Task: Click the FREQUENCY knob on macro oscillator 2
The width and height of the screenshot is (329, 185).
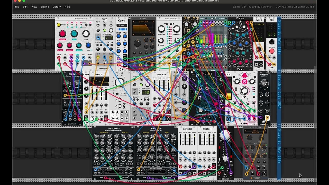Action: point(161,29)
